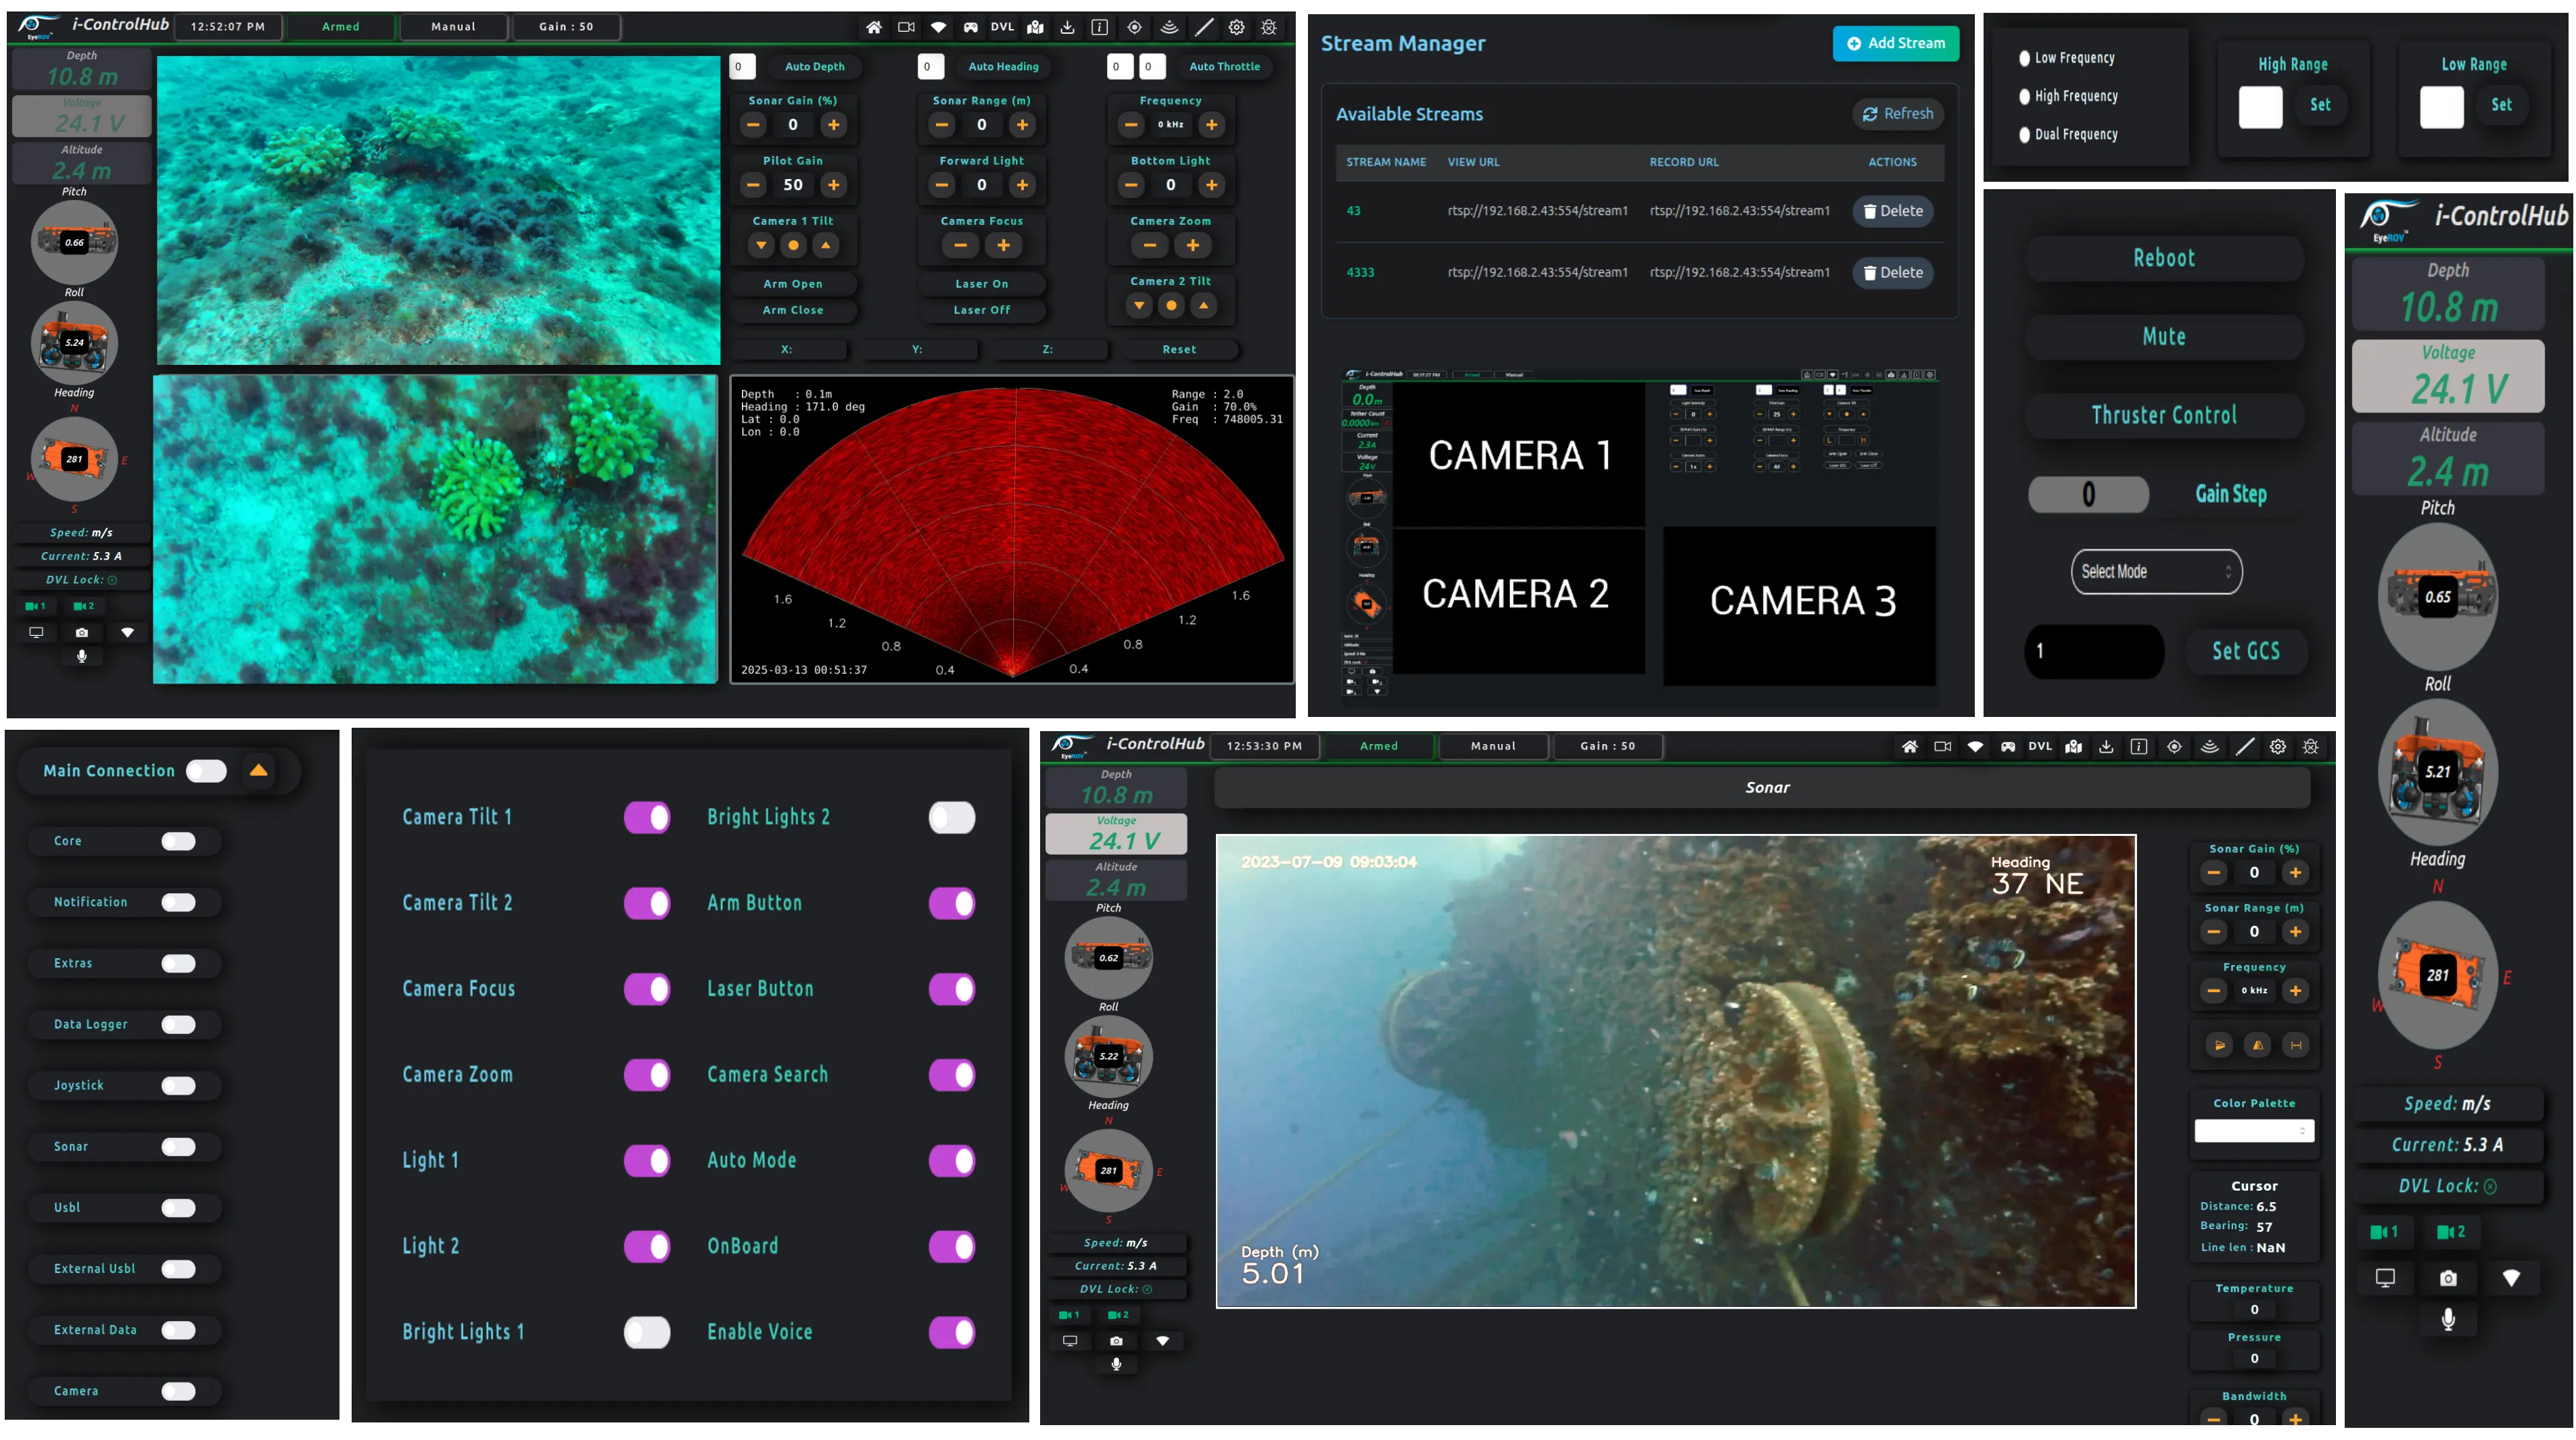The height and width of the screenshot is (1440, 2576).
Task: Open the map waypoint icon
Action: coord(1035,27)
